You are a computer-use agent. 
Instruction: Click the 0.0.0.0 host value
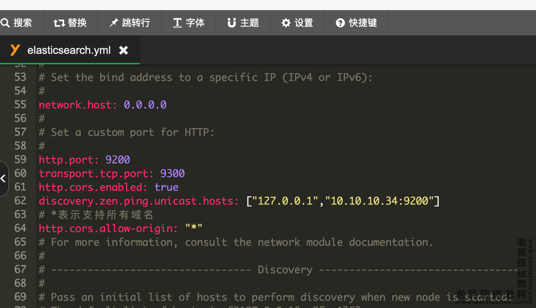(145, 105)
